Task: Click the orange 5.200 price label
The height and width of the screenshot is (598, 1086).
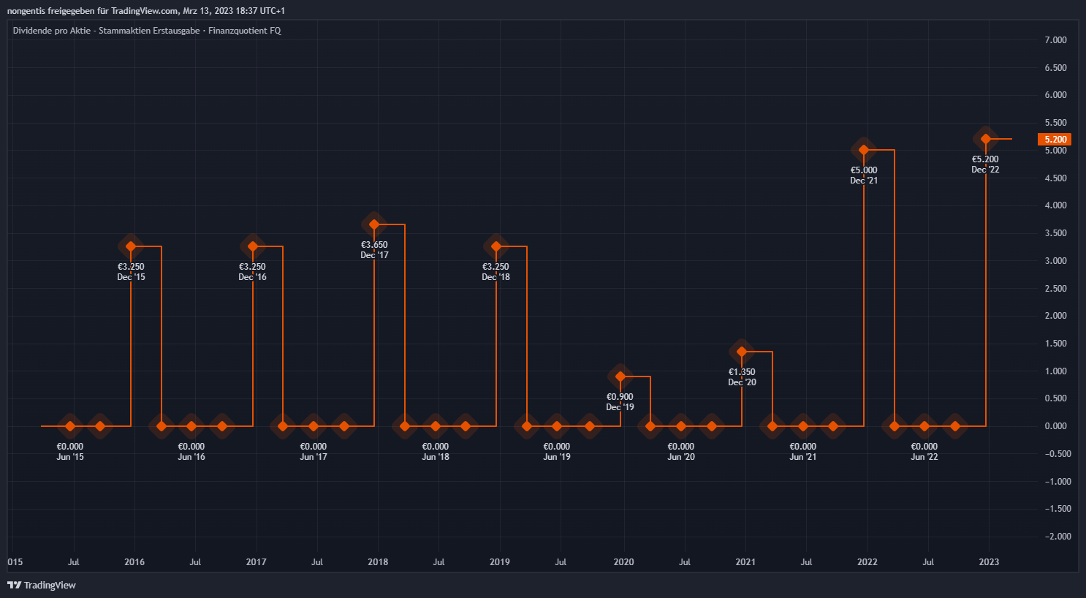Action: pos(1055,140)
